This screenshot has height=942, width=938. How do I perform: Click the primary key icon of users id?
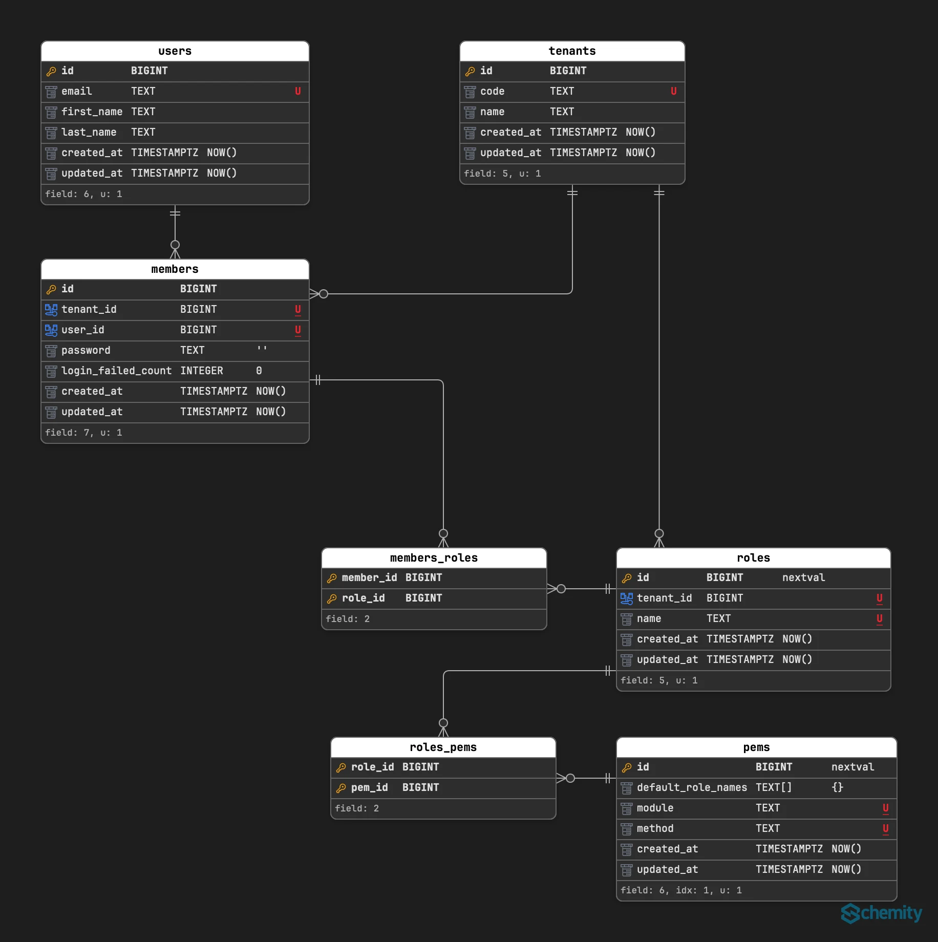51,71
